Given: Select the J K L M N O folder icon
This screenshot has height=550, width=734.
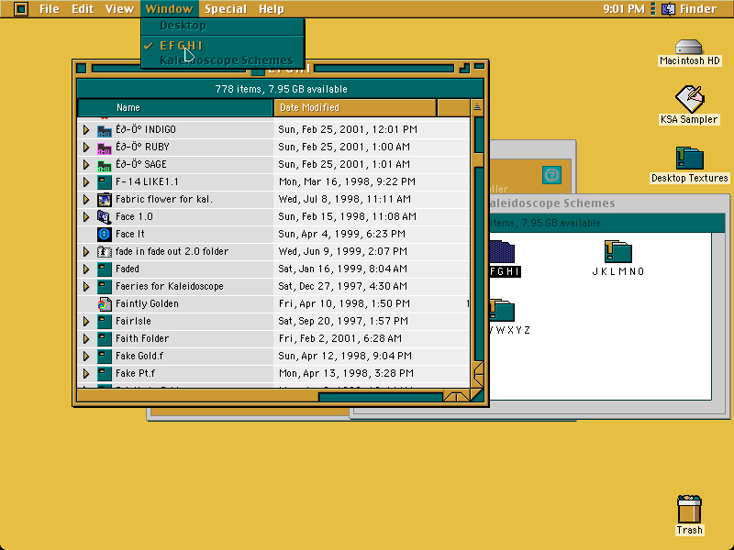Looking at the screenshot, I should [617, 251].
